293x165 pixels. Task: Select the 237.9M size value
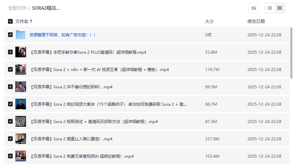tap(212, 139)
